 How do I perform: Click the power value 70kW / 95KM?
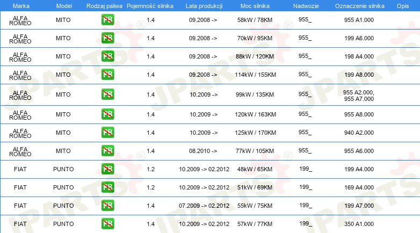(255, 38)
